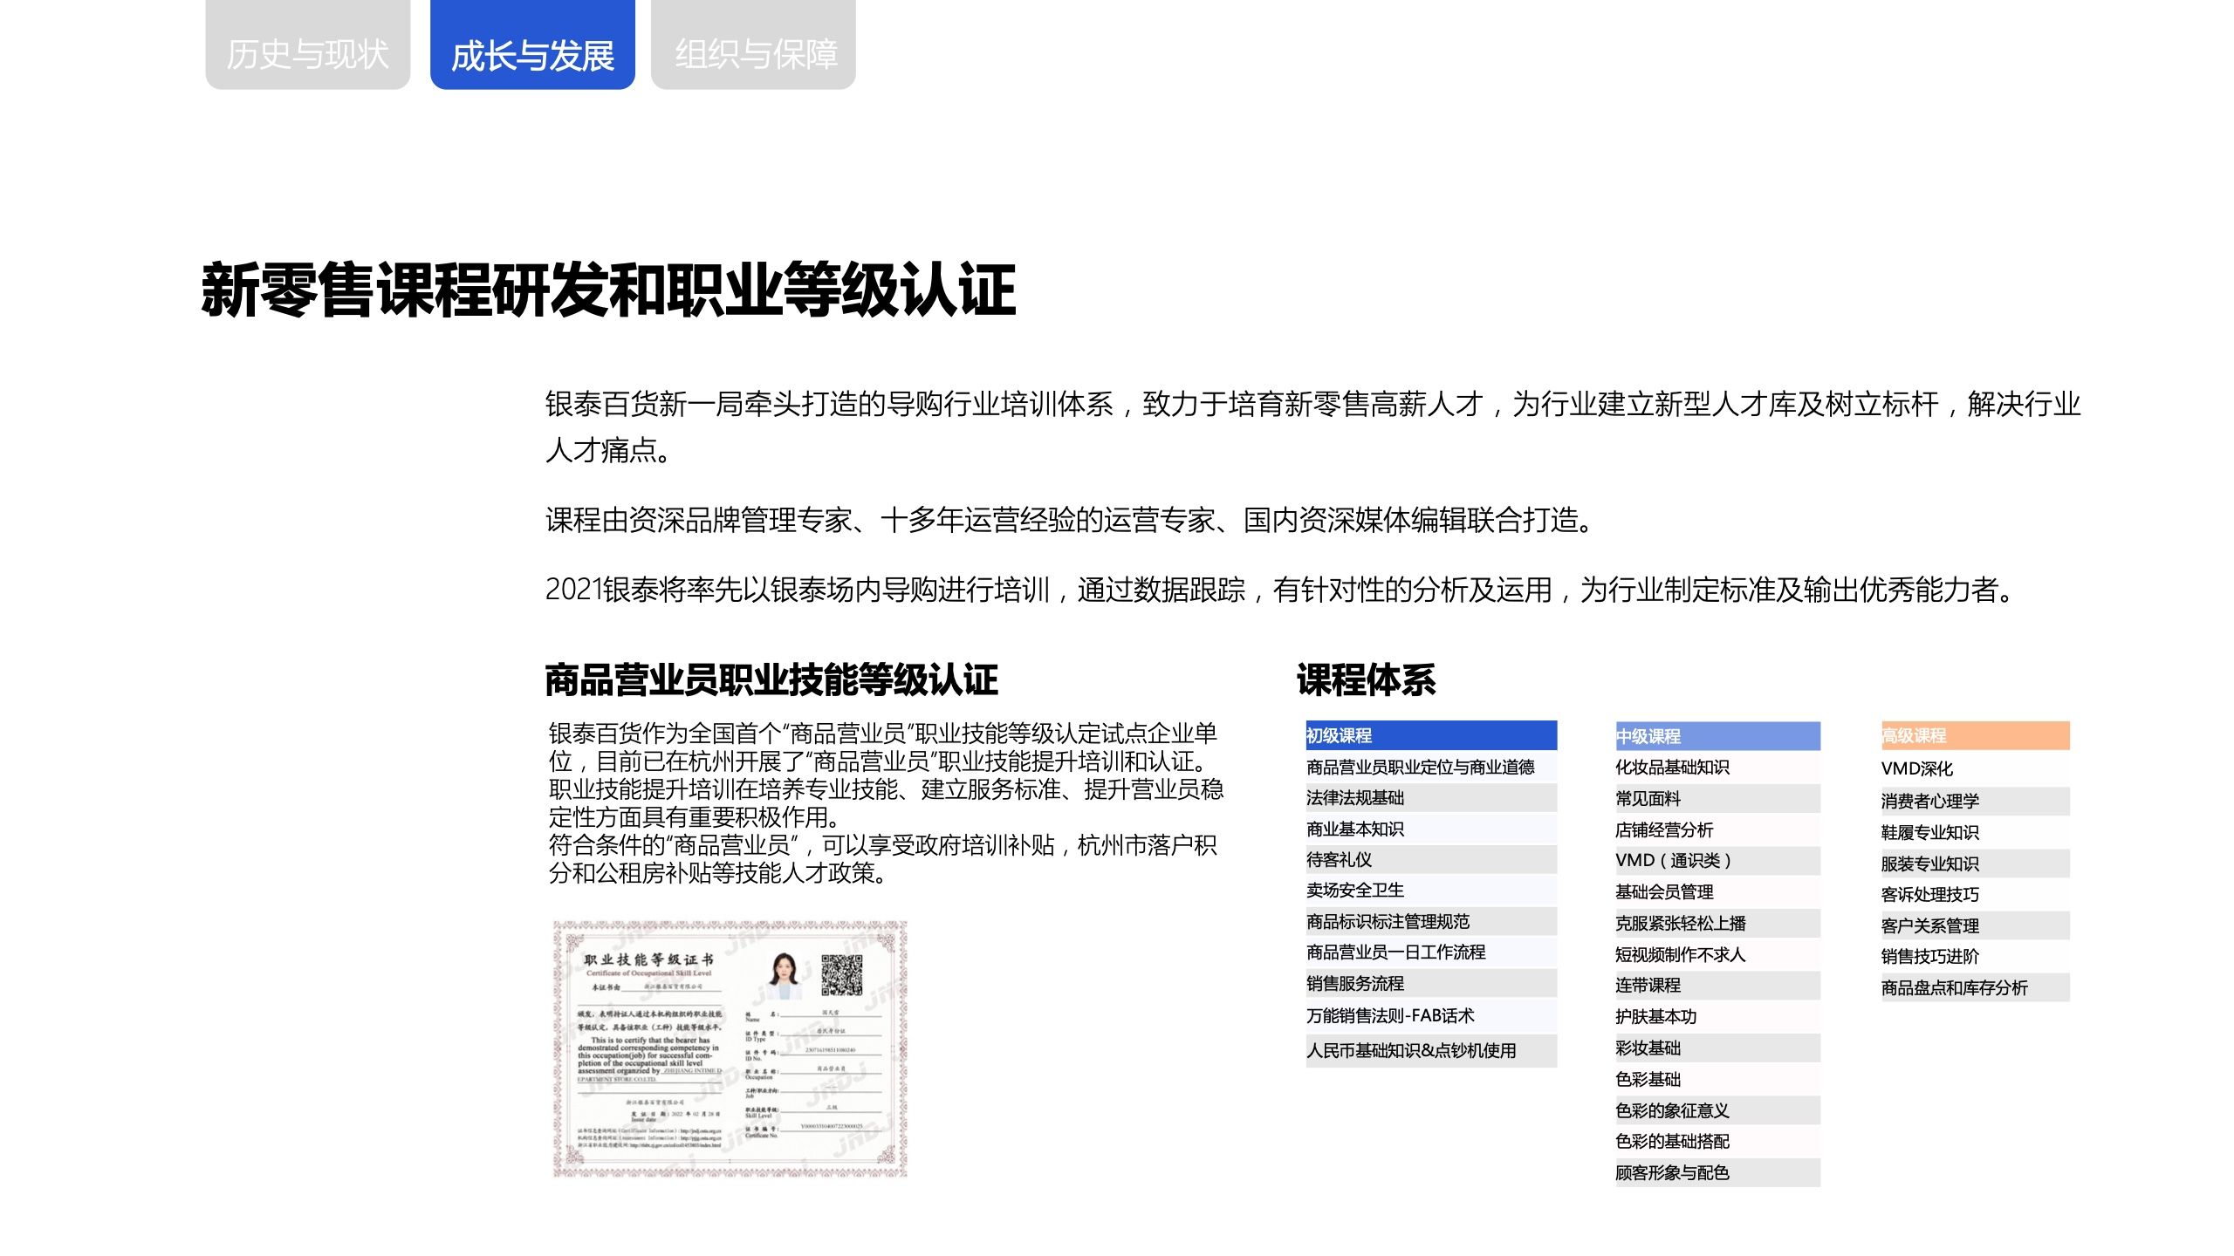2234x1256 pixels.
Task: Click the 常见面料 row
Action: click(x=1717, y=798)
